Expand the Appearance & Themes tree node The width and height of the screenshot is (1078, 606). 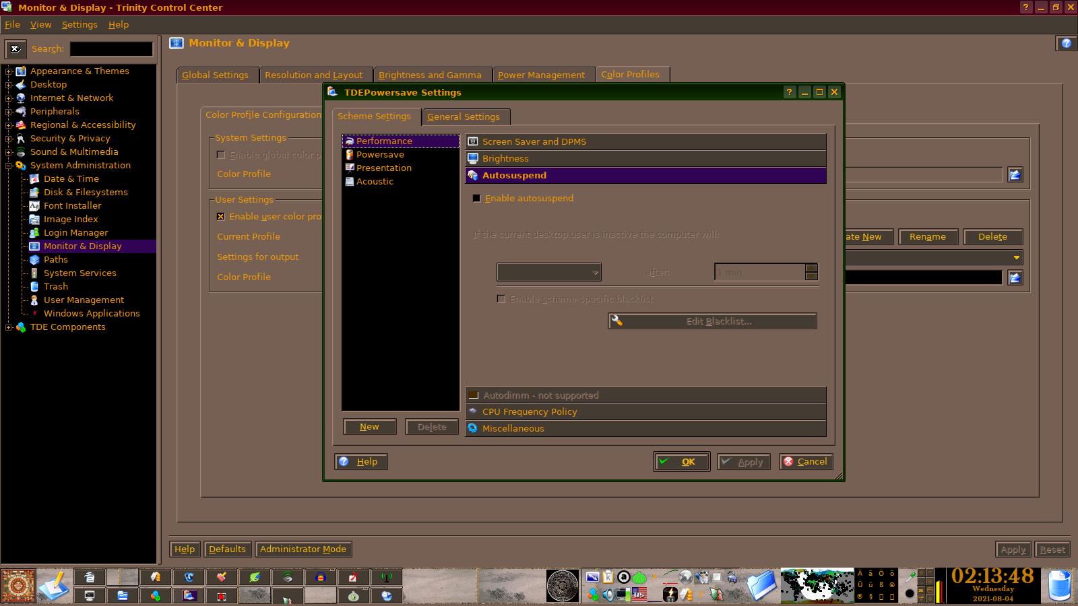9,71
